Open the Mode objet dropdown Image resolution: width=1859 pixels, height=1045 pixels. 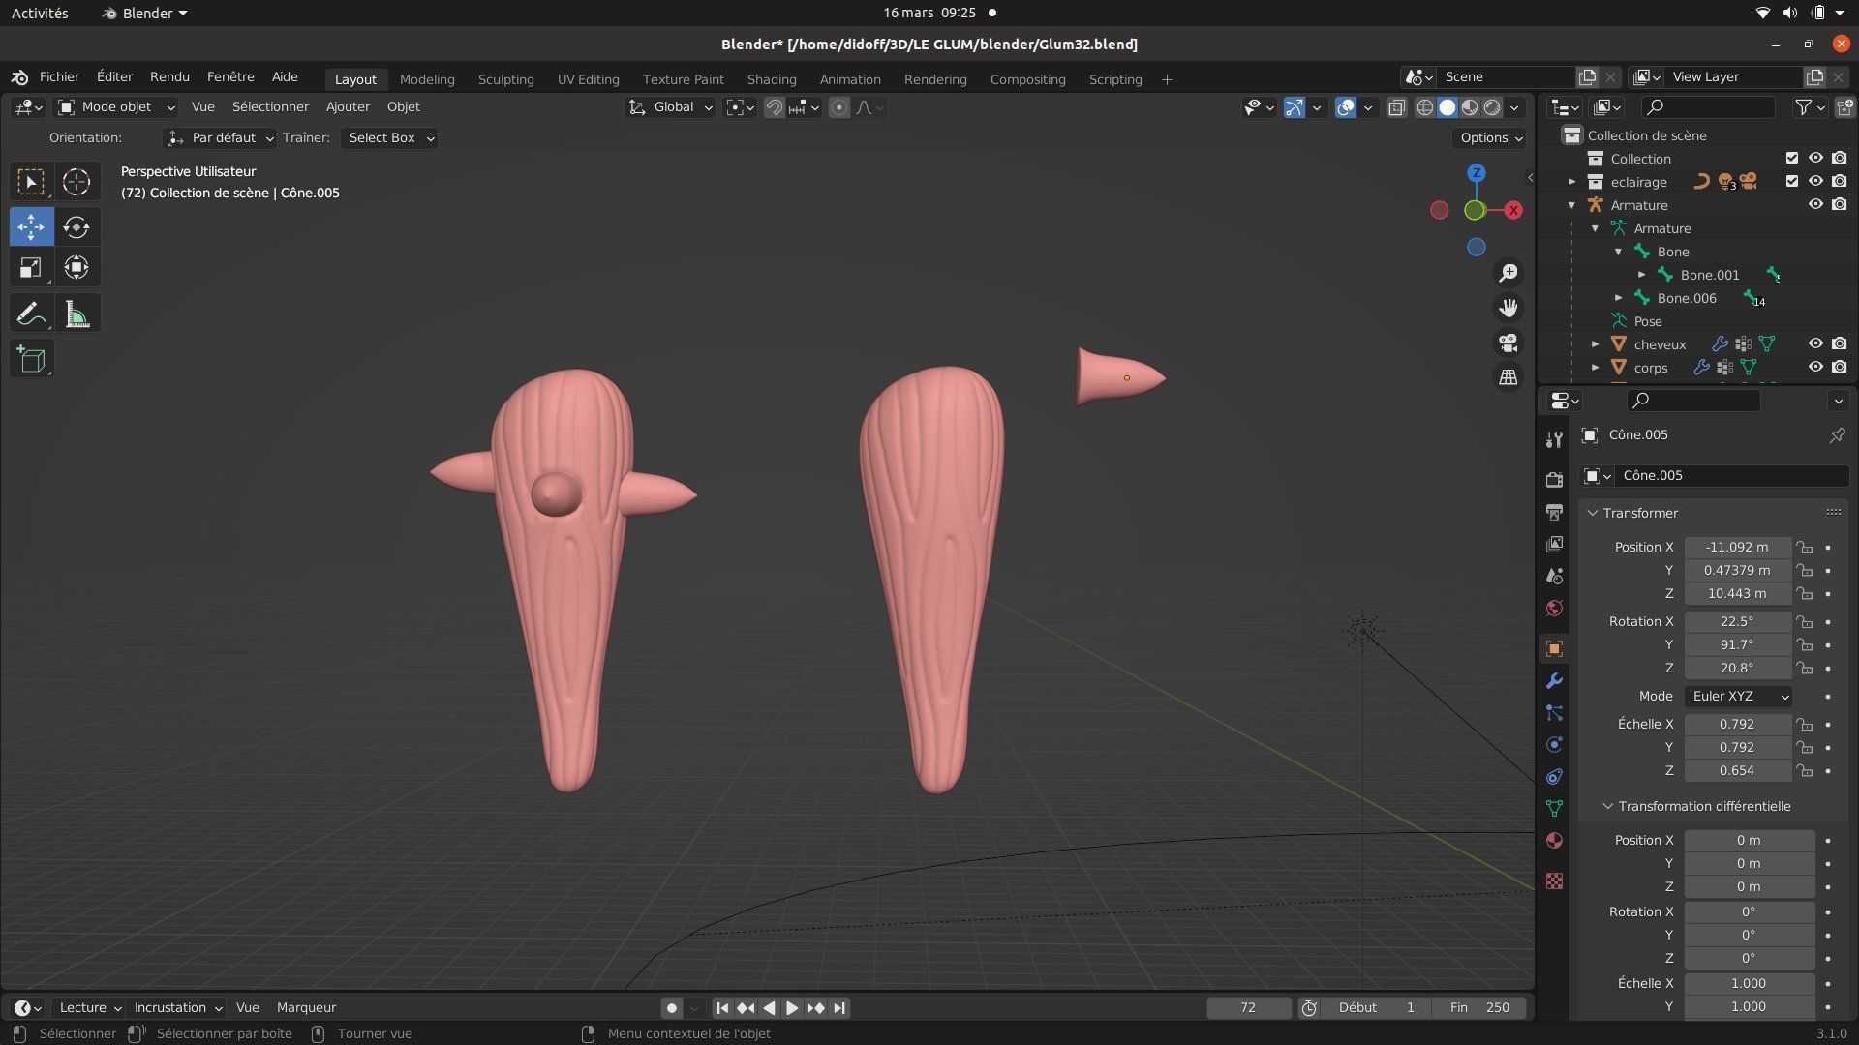(116, 107)
